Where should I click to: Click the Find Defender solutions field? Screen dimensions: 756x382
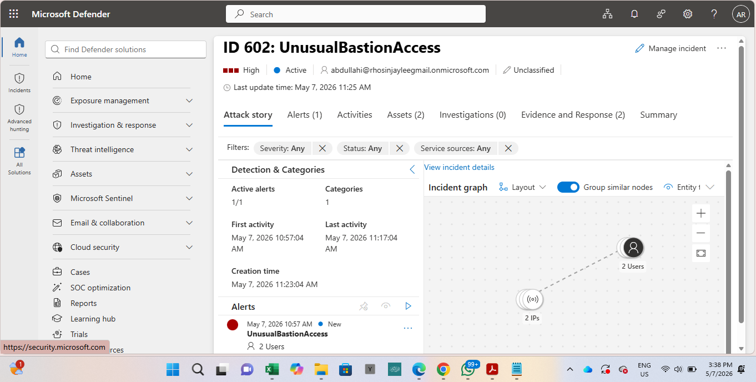click(x=125, y=49)
